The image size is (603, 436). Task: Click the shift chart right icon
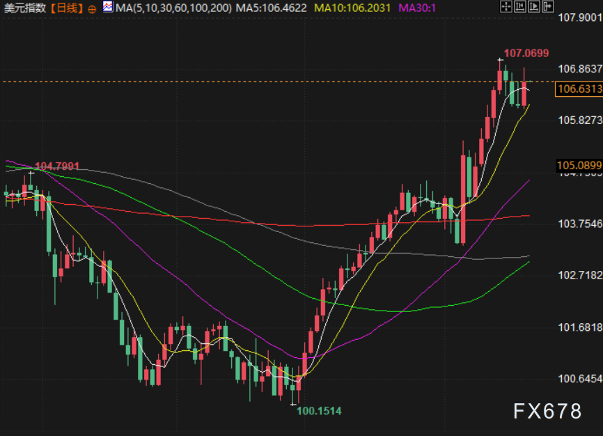coord(533,6)
